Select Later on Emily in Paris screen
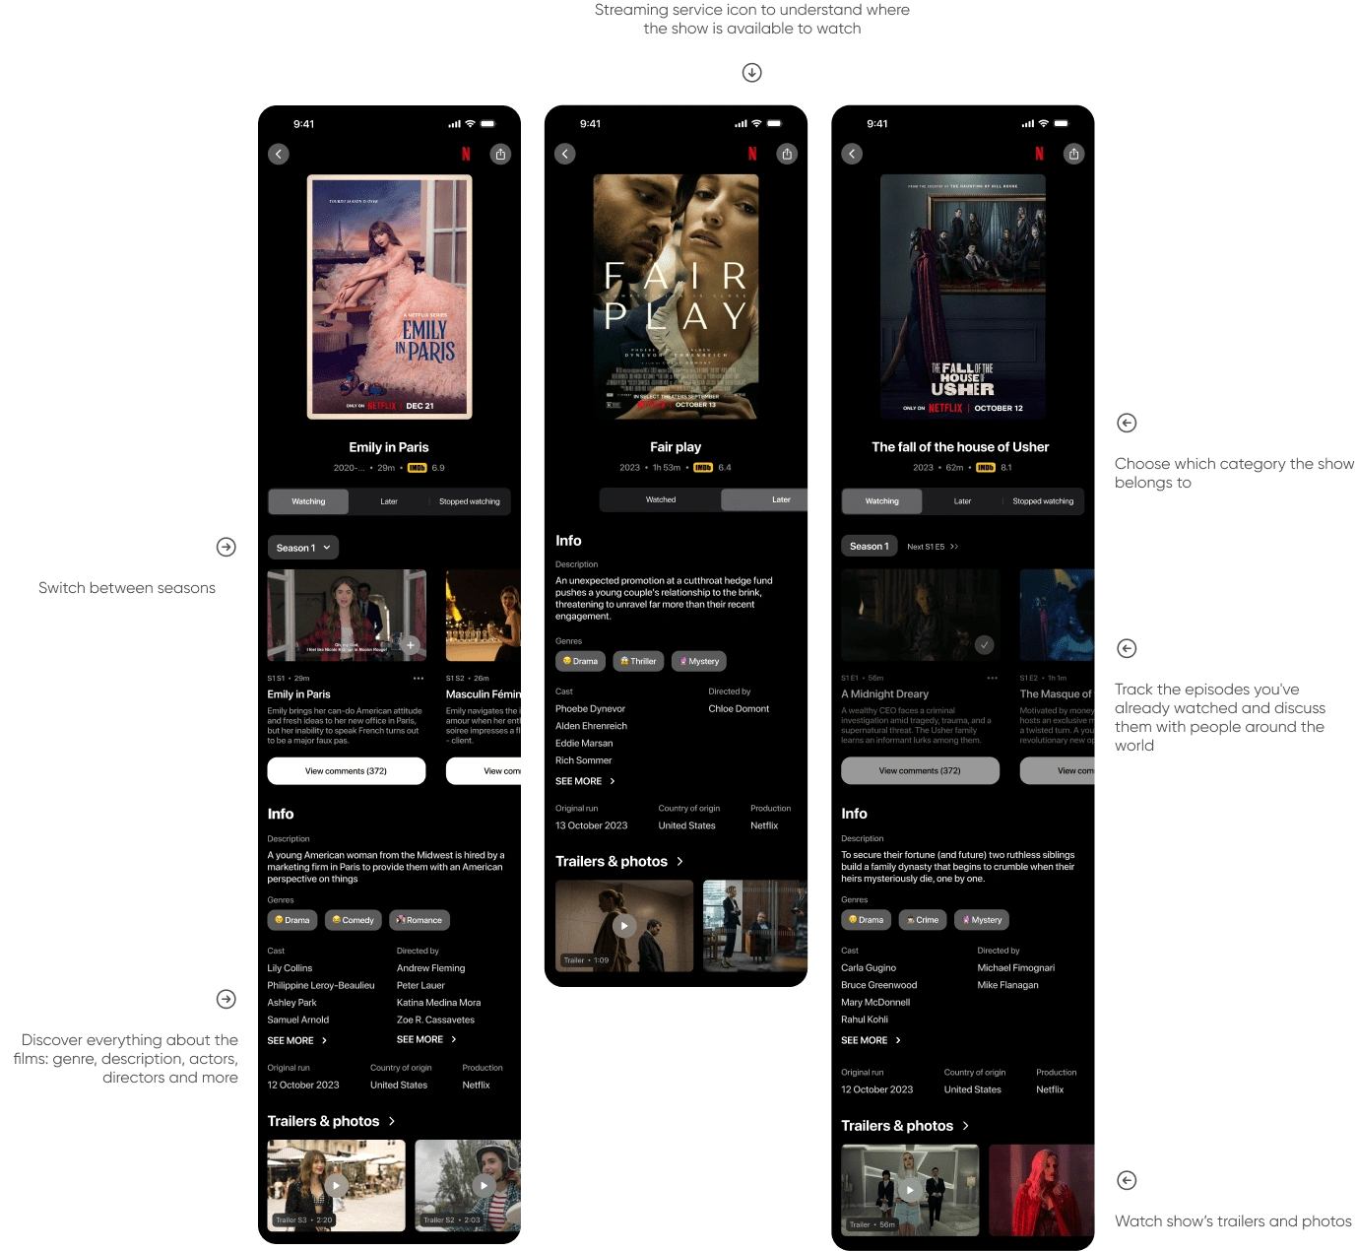 [389, 501]
